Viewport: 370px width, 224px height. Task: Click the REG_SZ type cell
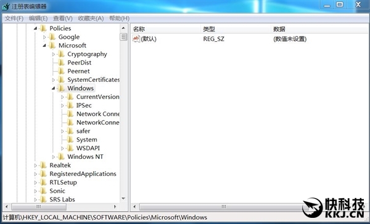(x=214, y=39)
